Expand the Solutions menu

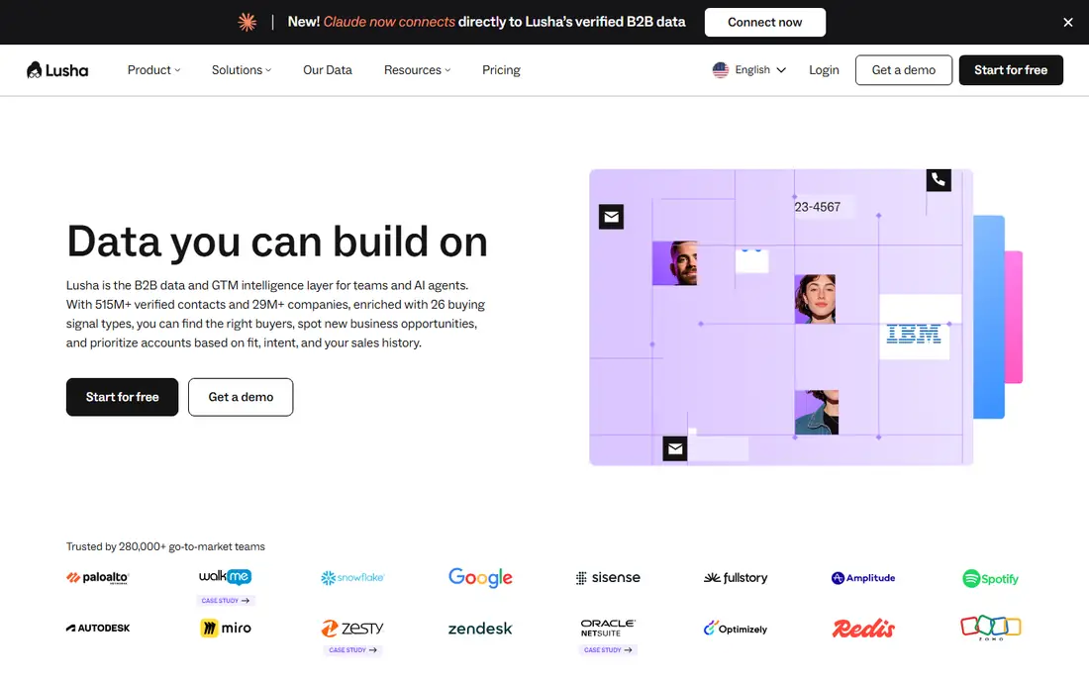[241, 70]
